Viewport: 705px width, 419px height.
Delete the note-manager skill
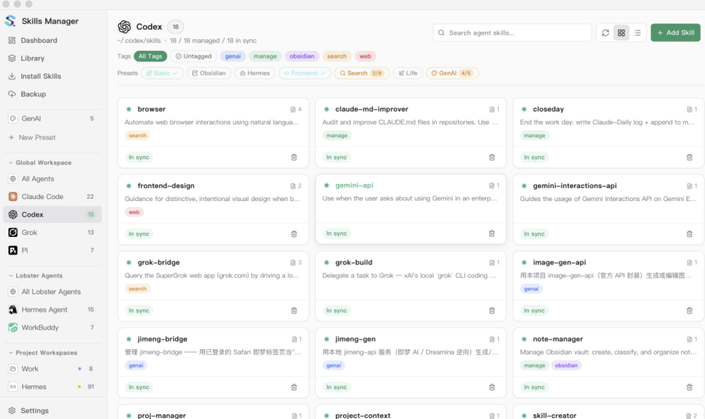pos(689,387)
